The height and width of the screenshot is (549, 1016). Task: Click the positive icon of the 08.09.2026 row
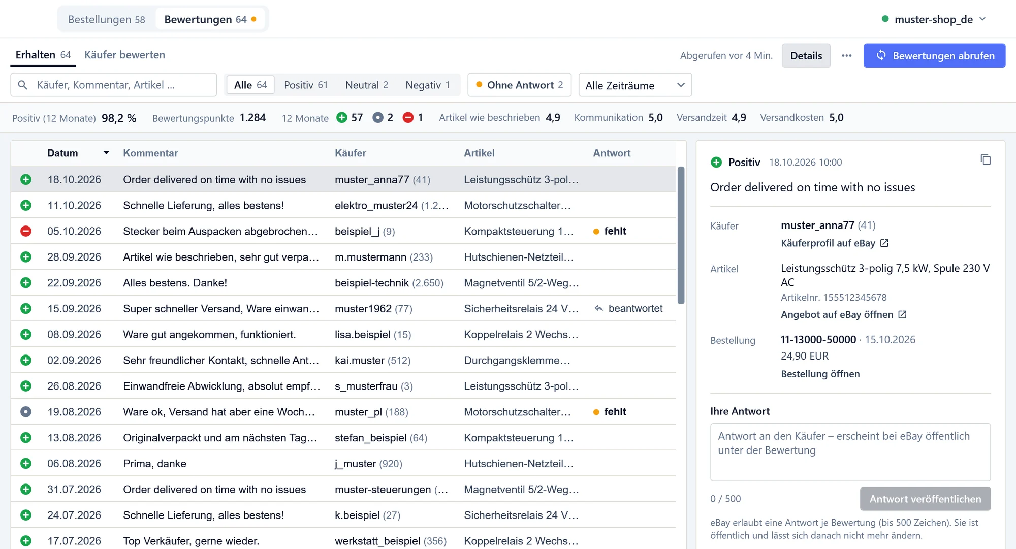(26, 335)
